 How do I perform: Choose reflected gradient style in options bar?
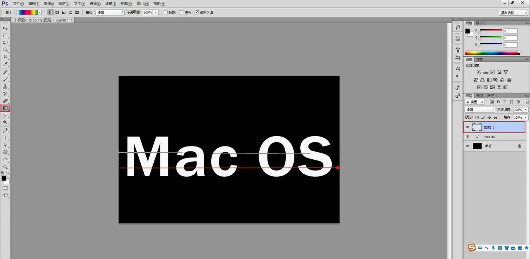pos(70,12)
